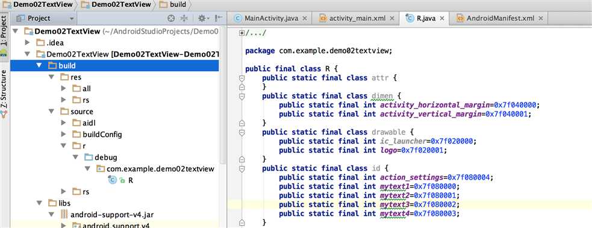The width and height of the screenshot is (592, 228).
Task: Click the highlighted 'mytext3' field name
Action: click(x=395, y=204)
